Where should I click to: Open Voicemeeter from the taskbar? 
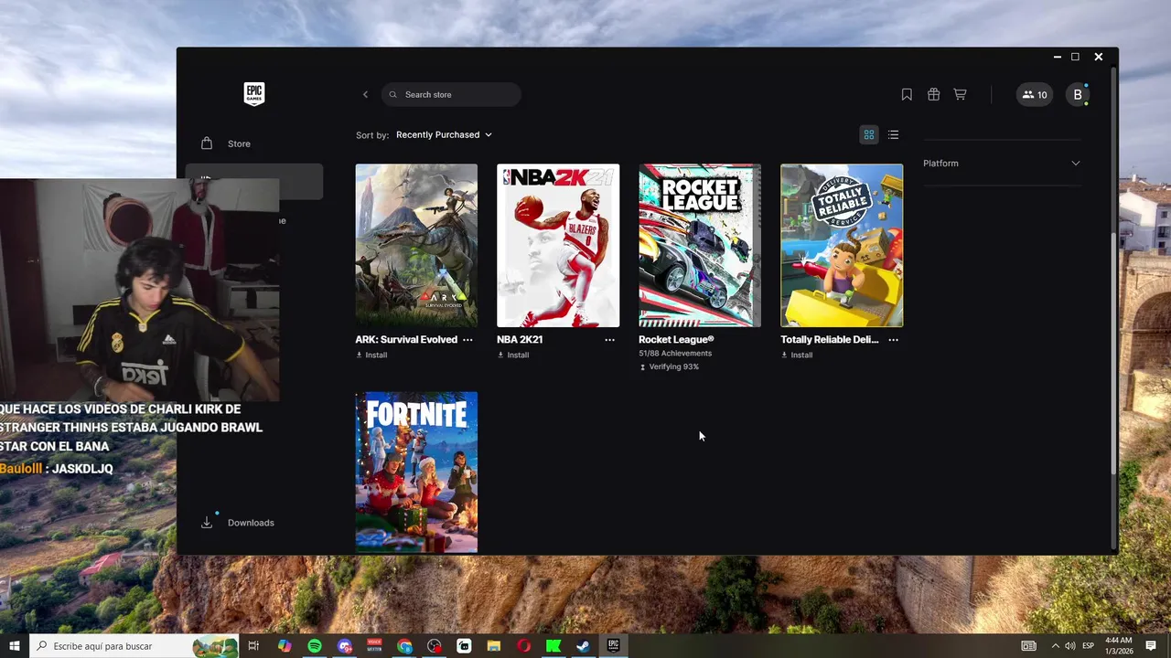point(374,646)
